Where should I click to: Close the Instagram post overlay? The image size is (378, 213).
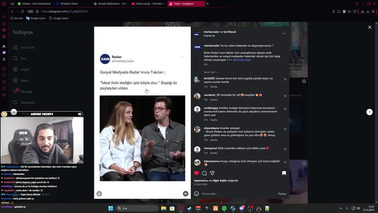[370, 27]
